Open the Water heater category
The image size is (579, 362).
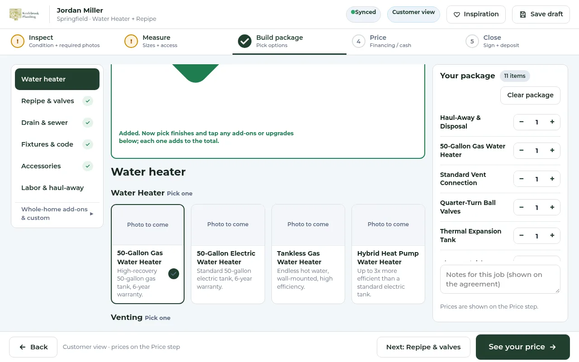pos(57,79)
